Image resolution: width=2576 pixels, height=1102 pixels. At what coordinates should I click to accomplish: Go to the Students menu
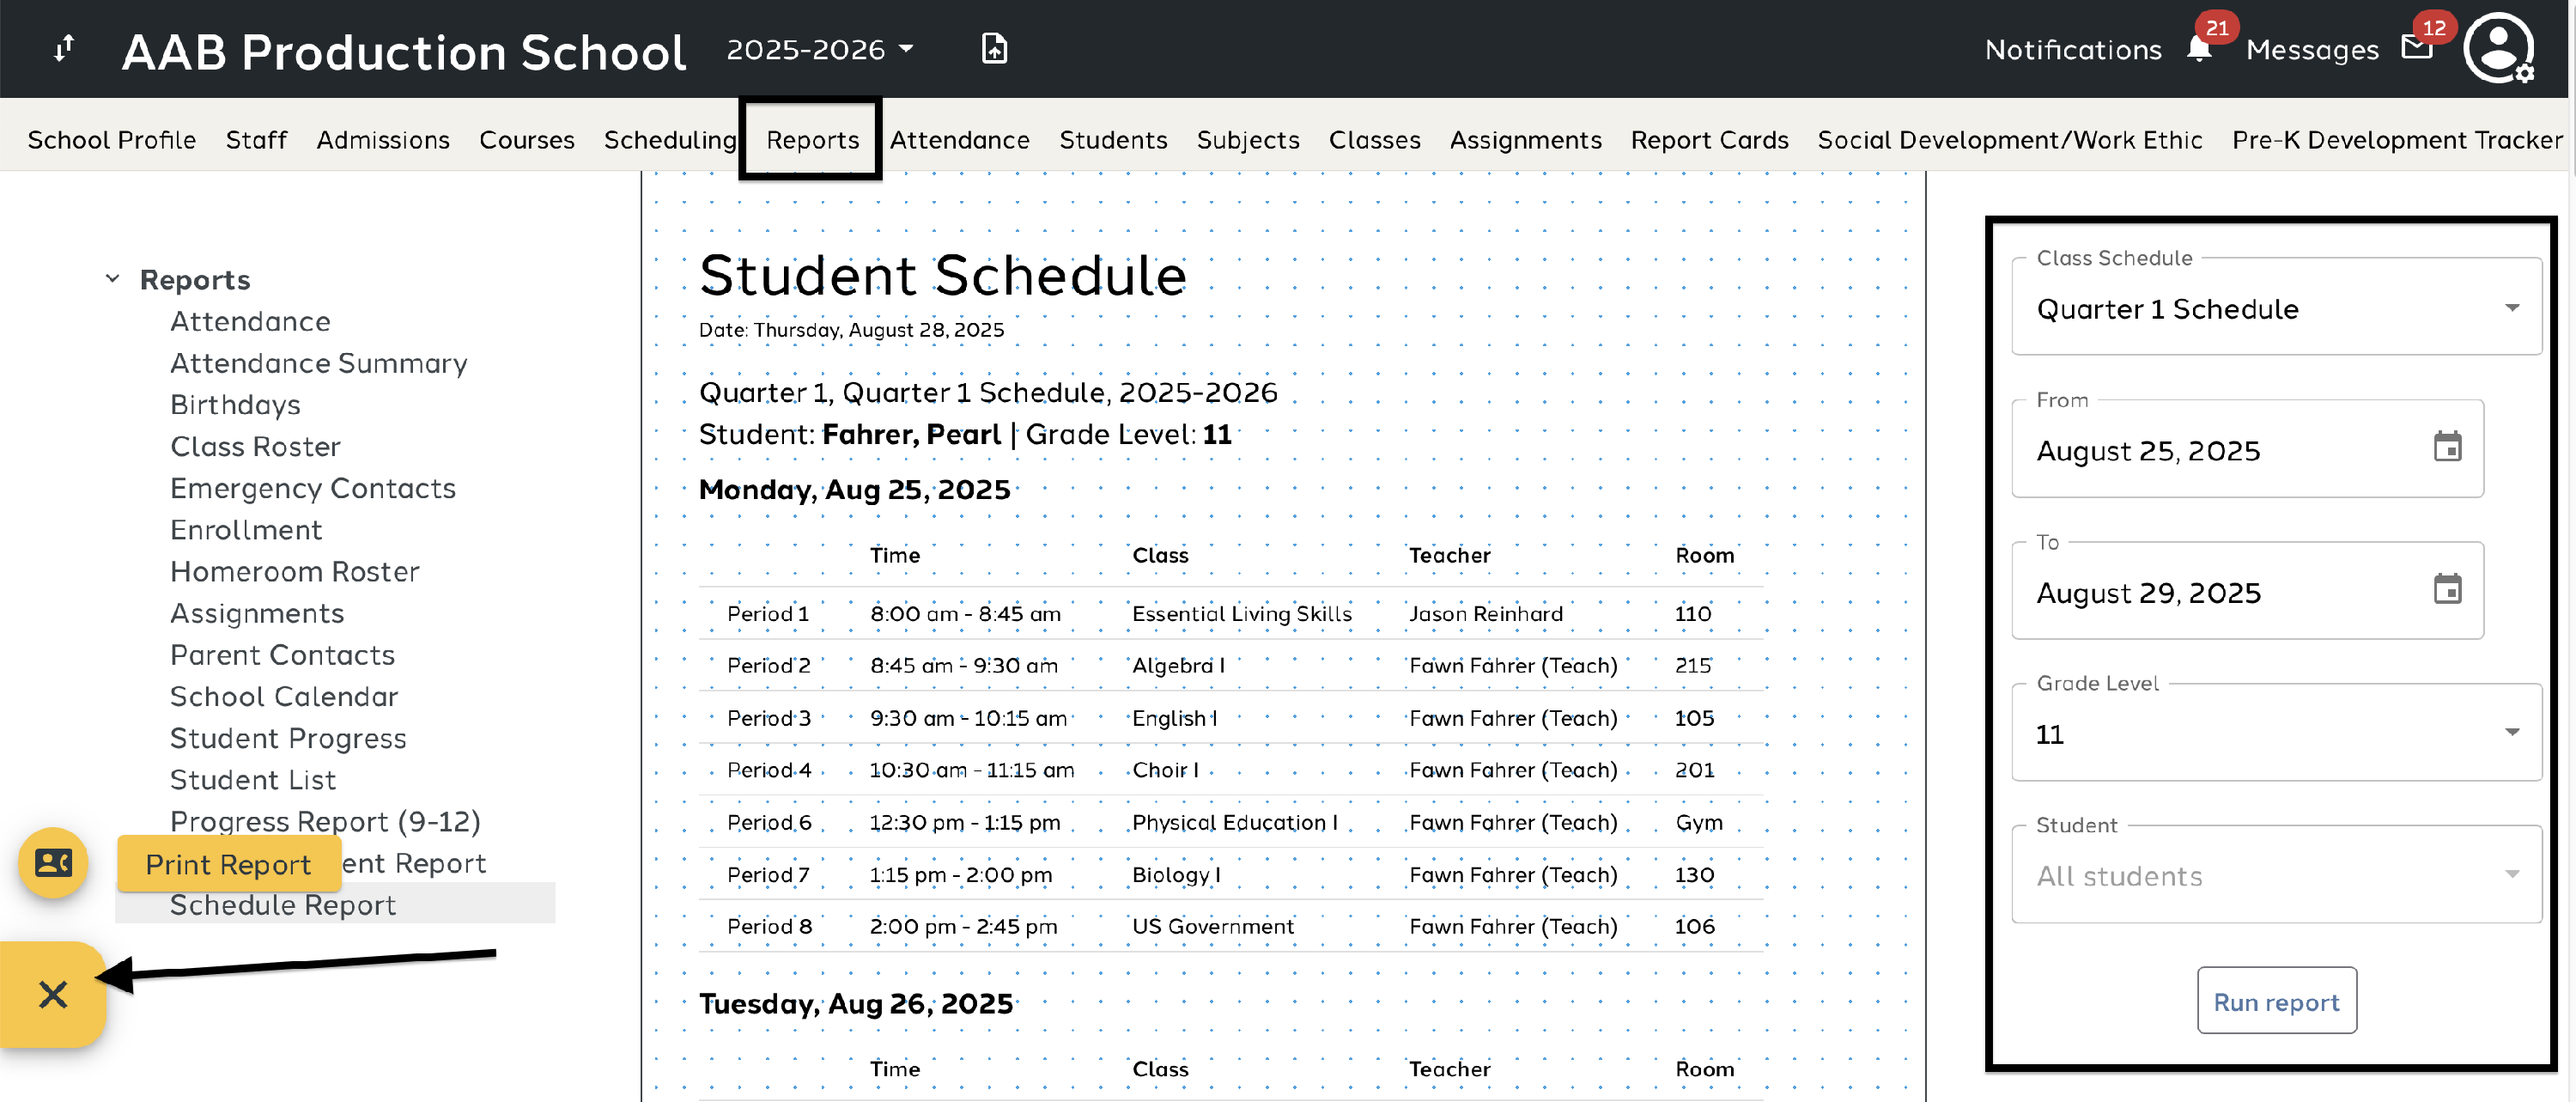(1113, 140)
